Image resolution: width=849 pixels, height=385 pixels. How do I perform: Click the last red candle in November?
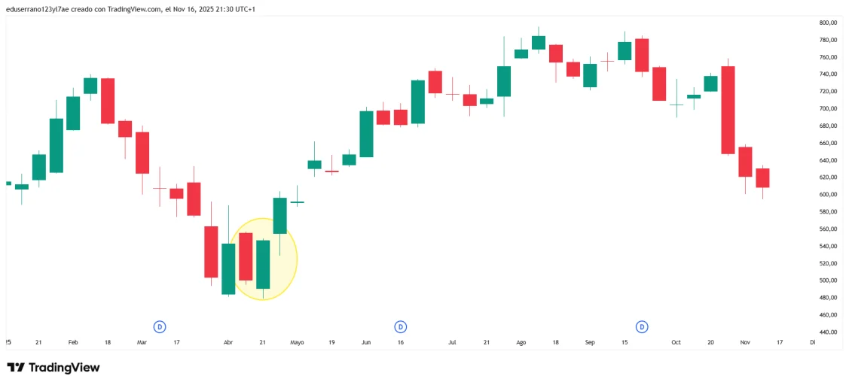[x=762, y=178]
